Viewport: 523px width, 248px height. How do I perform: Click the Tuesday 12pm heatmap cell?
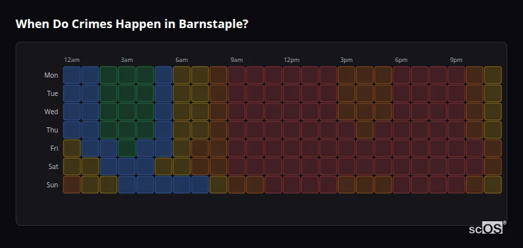tap(292, 93)
